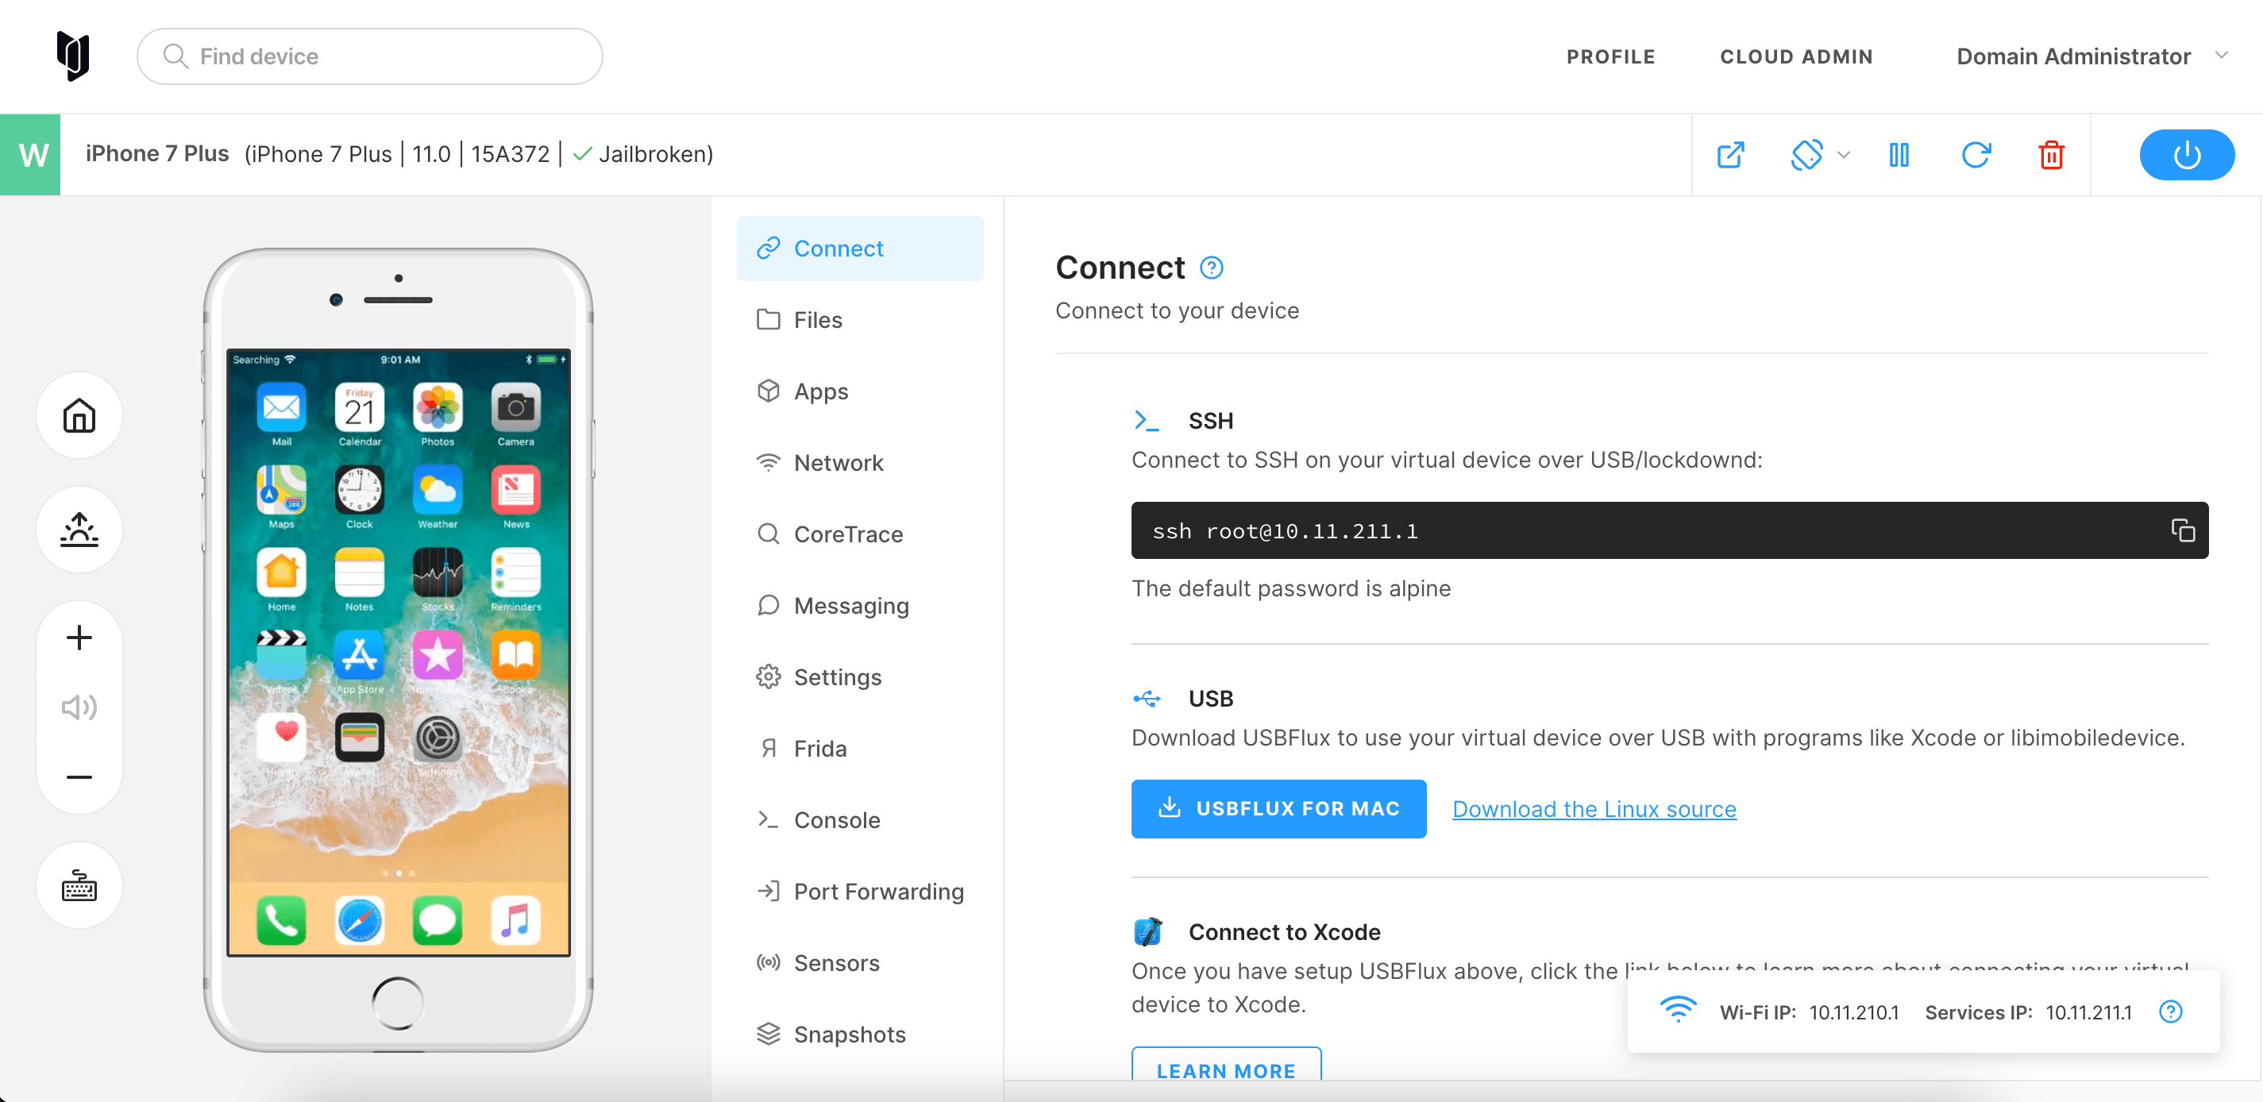
Task: Tap the Wallet app on iPhone screen
Action: coord(360,738)
